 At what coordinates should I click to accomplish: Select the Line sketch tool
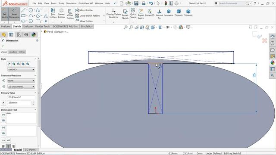(23, 10)
